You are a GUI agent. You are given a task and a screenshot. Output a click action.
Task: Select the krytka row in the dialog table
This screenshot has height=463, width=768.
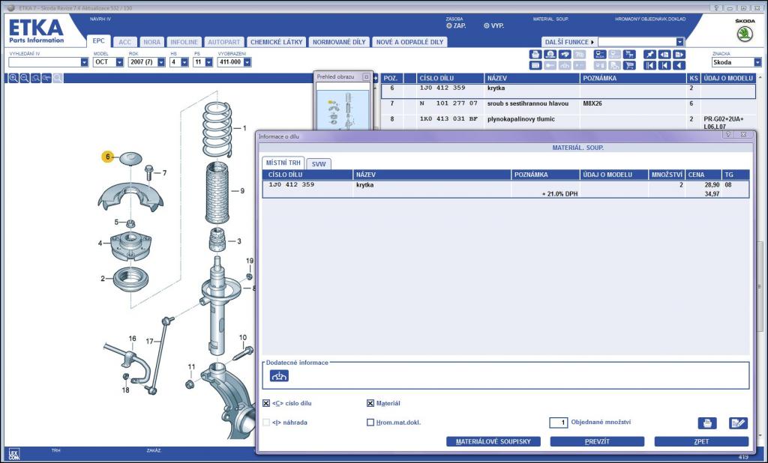(x=505, y=189)
